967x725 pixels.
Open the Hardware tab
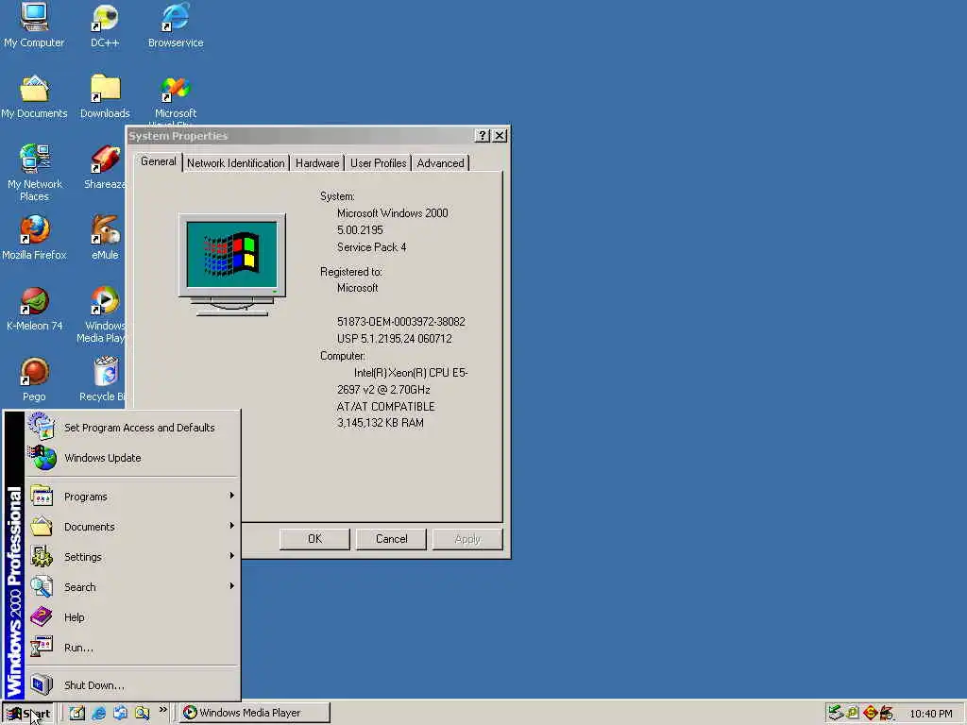317,163
